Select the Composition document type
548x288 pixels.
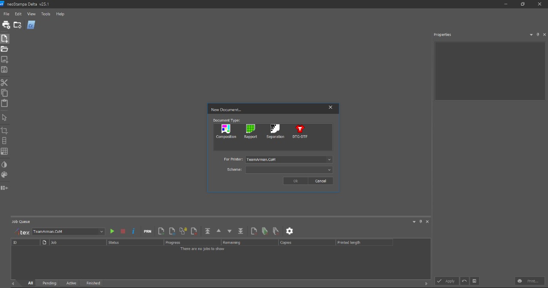[226, 131]
